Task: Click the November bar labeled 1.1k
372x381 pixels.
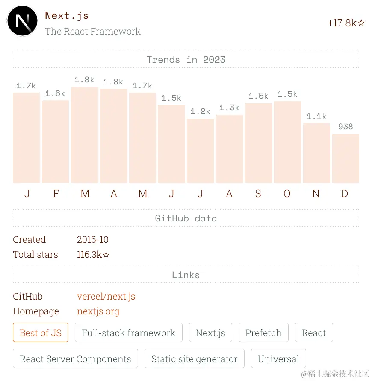Action: 316,153
